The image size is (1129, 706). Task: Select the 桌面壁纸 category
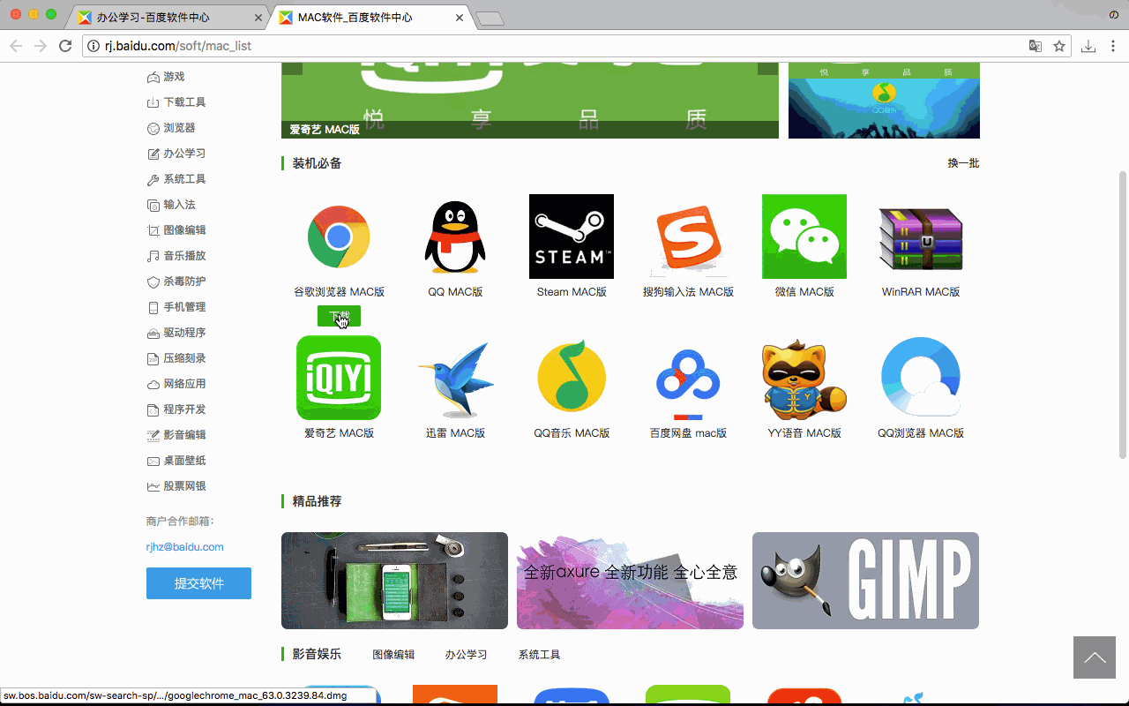pos(176,461)
